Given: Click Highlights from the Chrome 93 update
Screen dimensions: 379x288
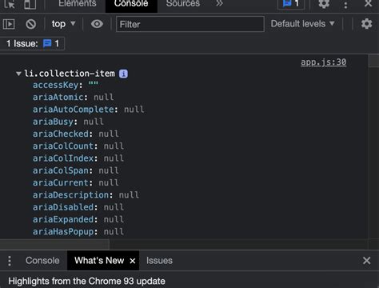Looking at the screenshot, I should pos(86,281).
